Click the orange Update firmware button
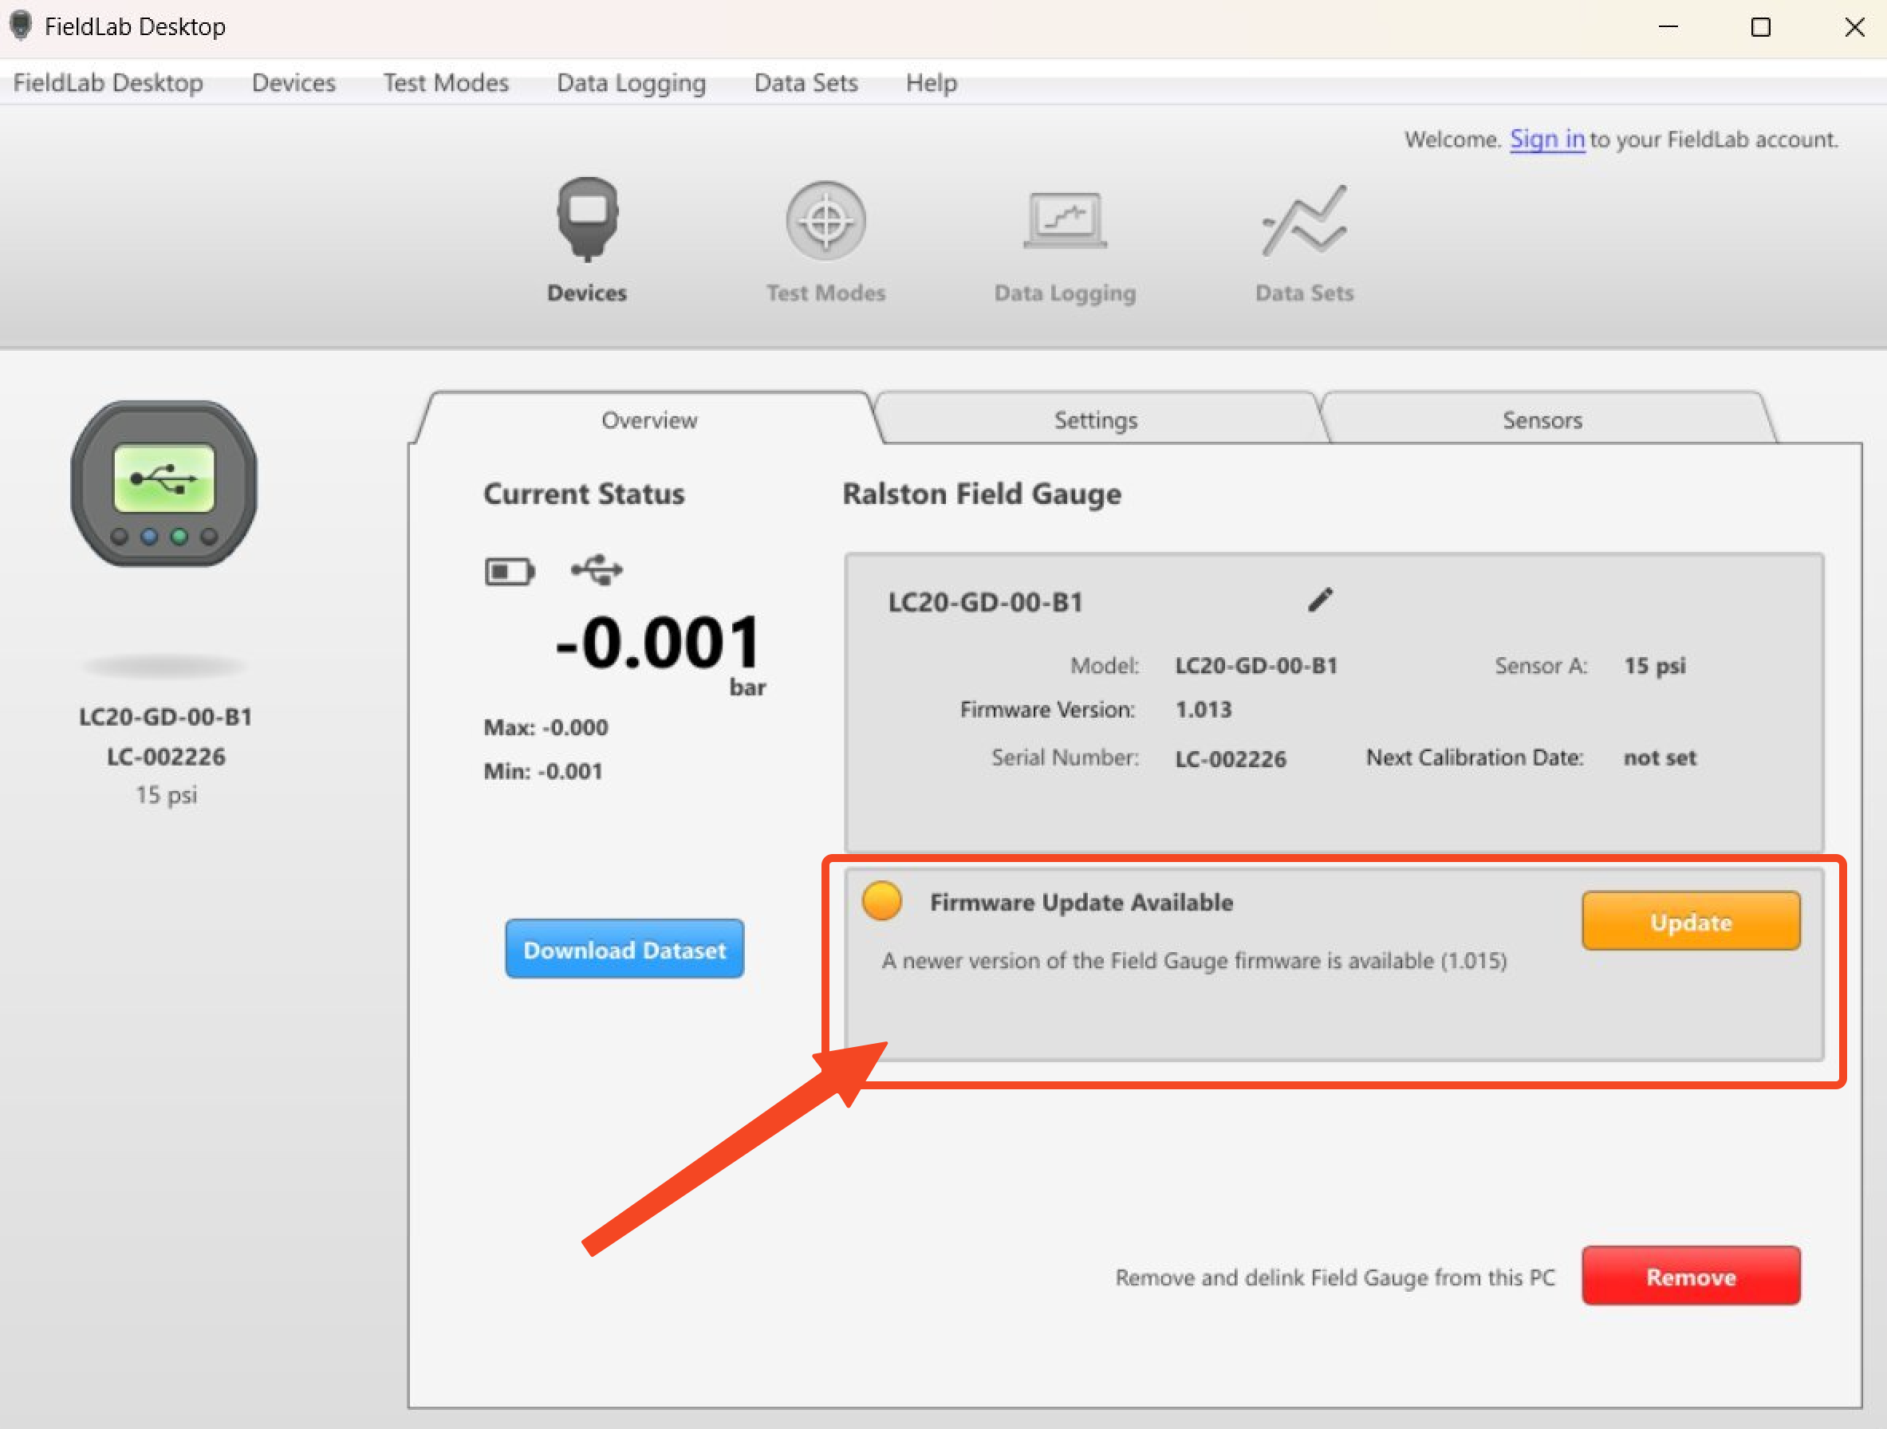 pyautogui.click(x=1690, y=921)
